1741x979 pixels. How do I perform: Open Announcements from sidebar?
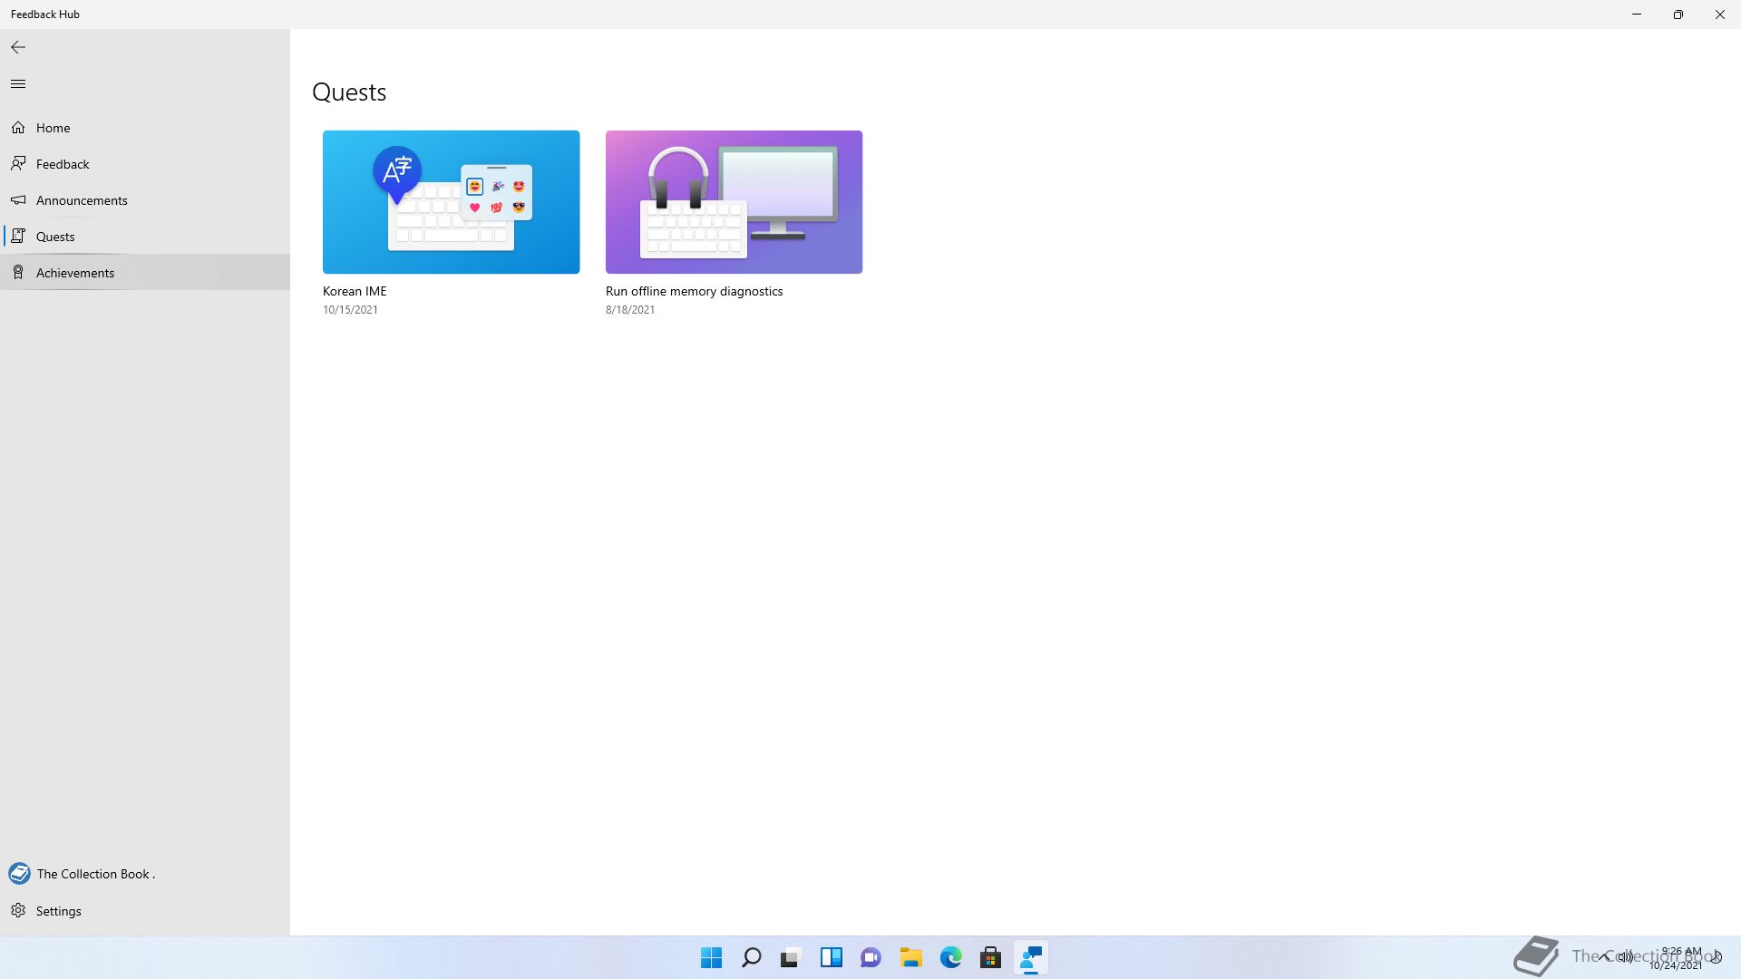tap(82, 200)
